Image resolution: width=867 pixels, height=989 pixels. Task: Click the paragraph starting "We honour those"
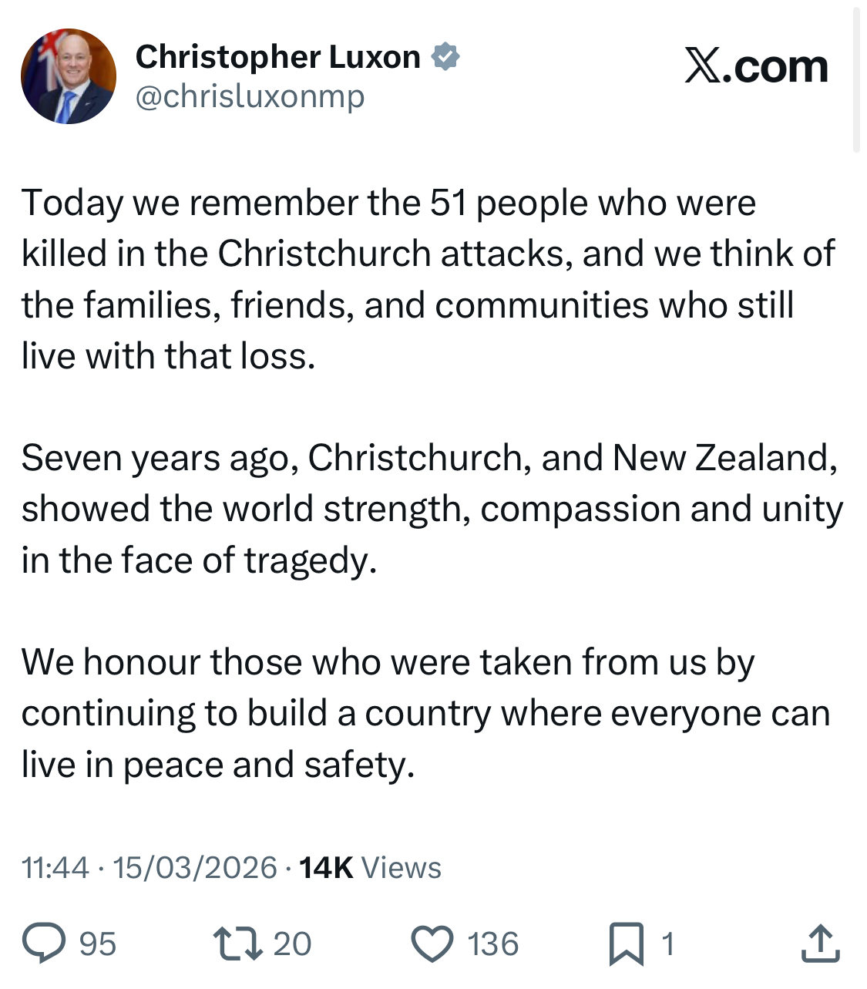pyautogui.click(x=425, y=713)
